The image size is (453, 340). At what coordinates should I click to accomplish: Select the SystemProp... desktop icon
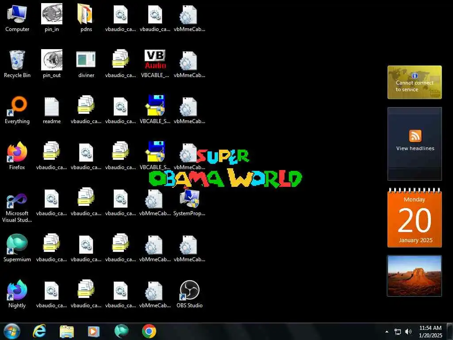coord(189,202)
